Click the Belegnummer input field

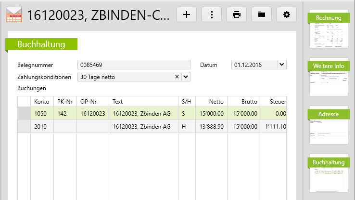tap(134, 65)
